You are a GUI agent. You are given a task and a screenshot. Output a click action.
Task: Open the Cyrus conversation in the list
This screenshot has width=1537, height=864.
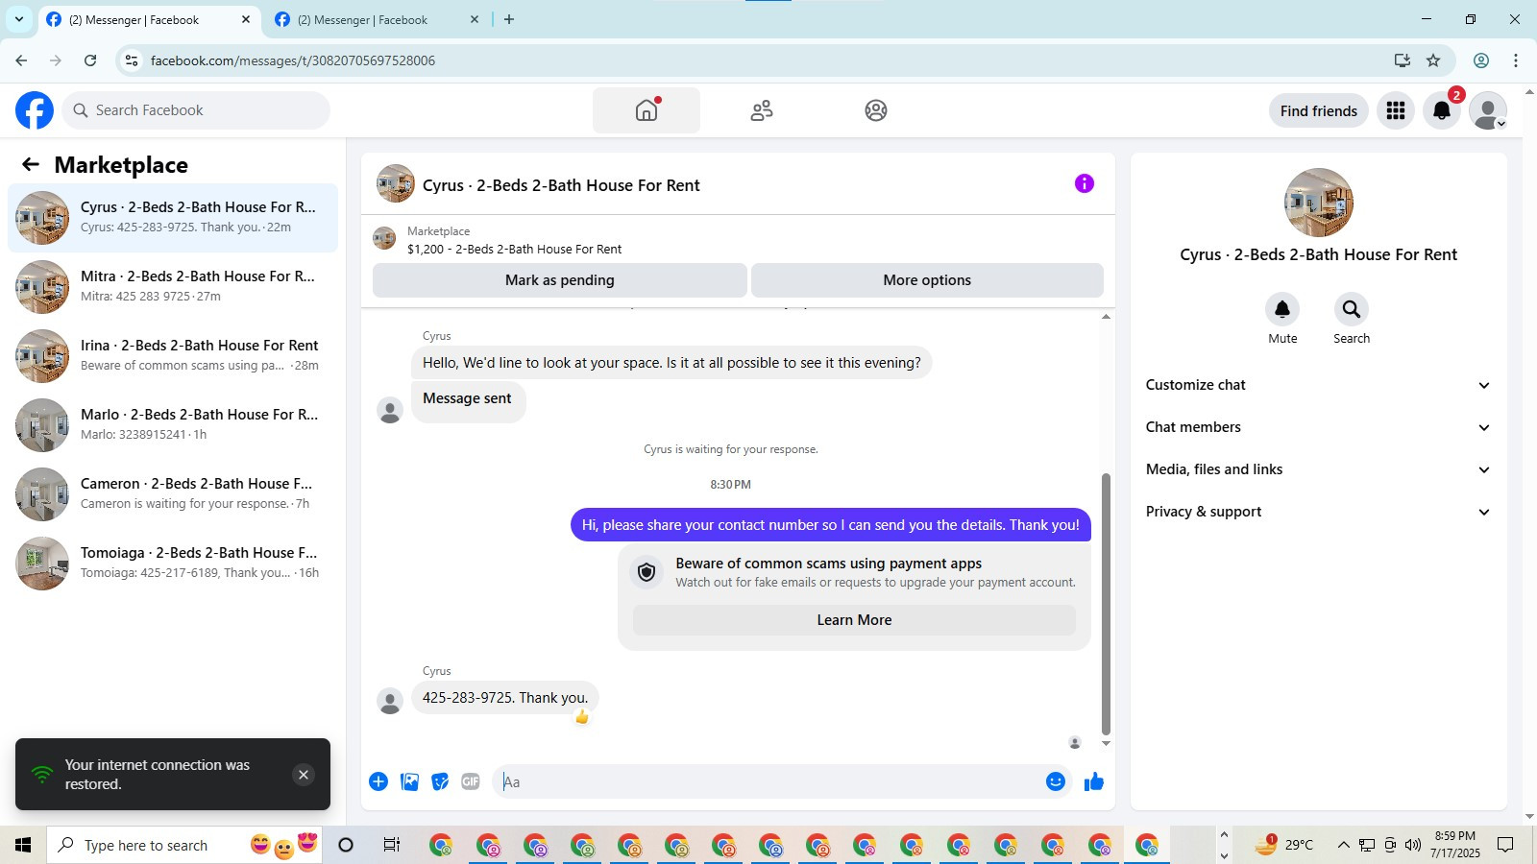(173, 218)
